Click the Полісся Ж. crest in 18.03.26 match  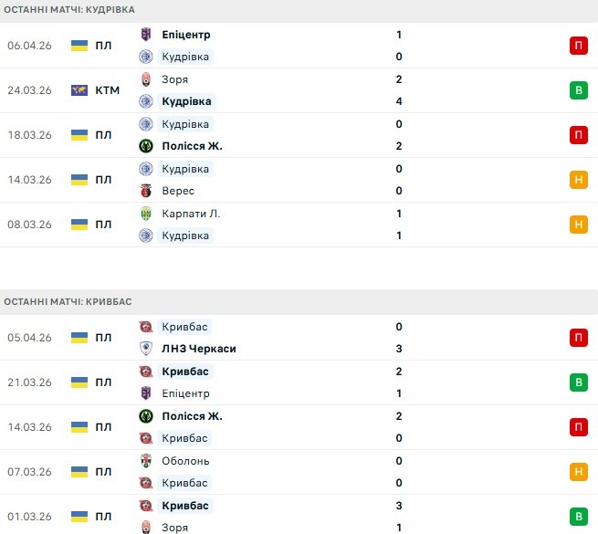pyautogui.click(x=145, y=146)
